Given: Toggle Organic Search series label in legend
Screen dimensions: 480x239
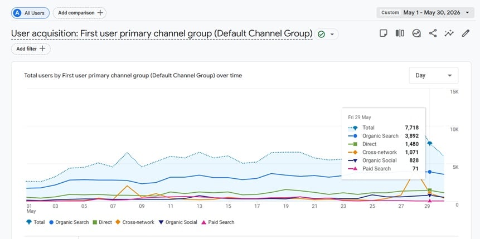Looking at the screenshot, I should point(72,222).
